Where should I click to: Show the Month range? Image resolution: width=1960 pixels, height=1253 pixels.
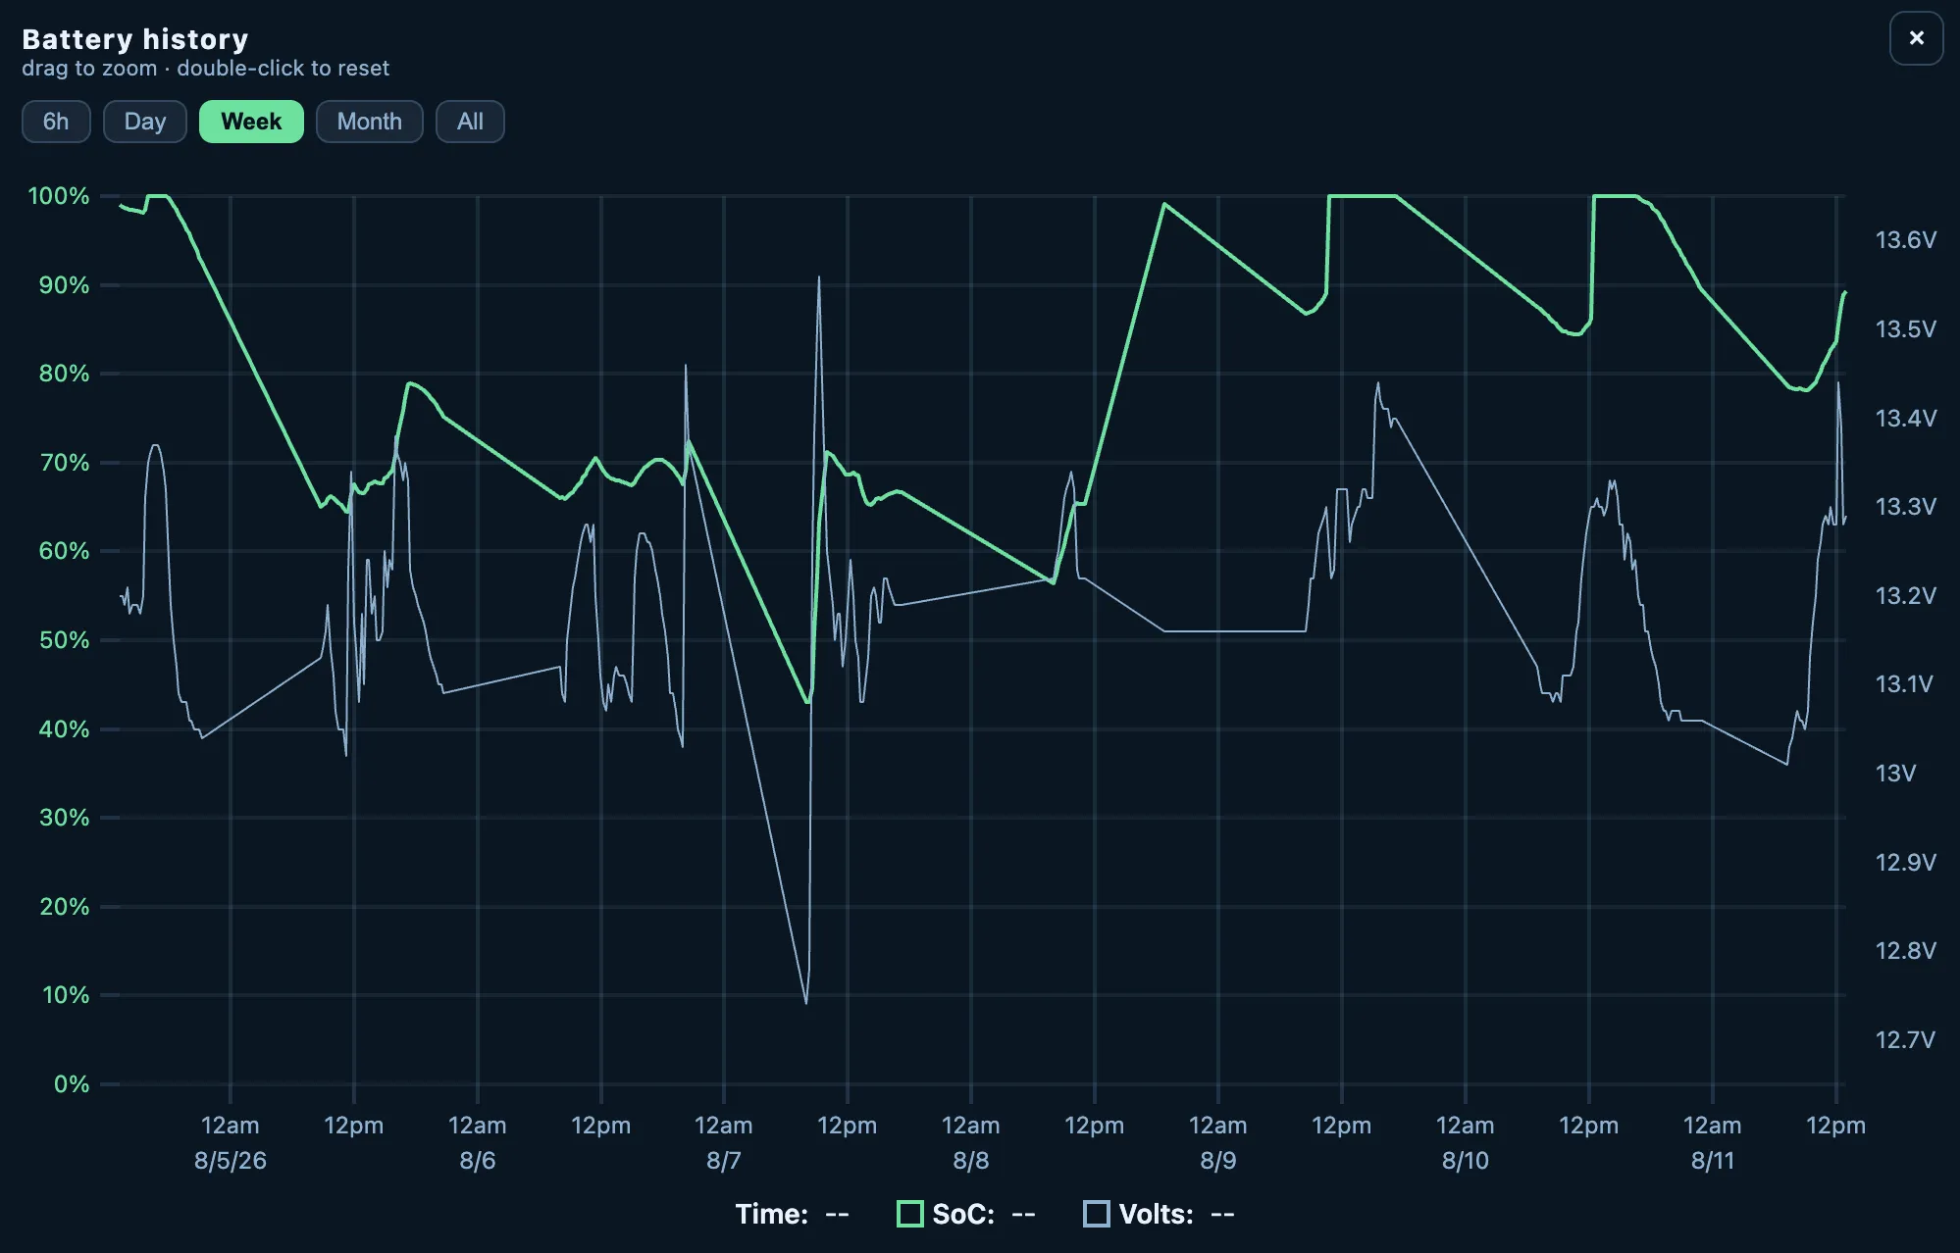click(x=370, y=122)
